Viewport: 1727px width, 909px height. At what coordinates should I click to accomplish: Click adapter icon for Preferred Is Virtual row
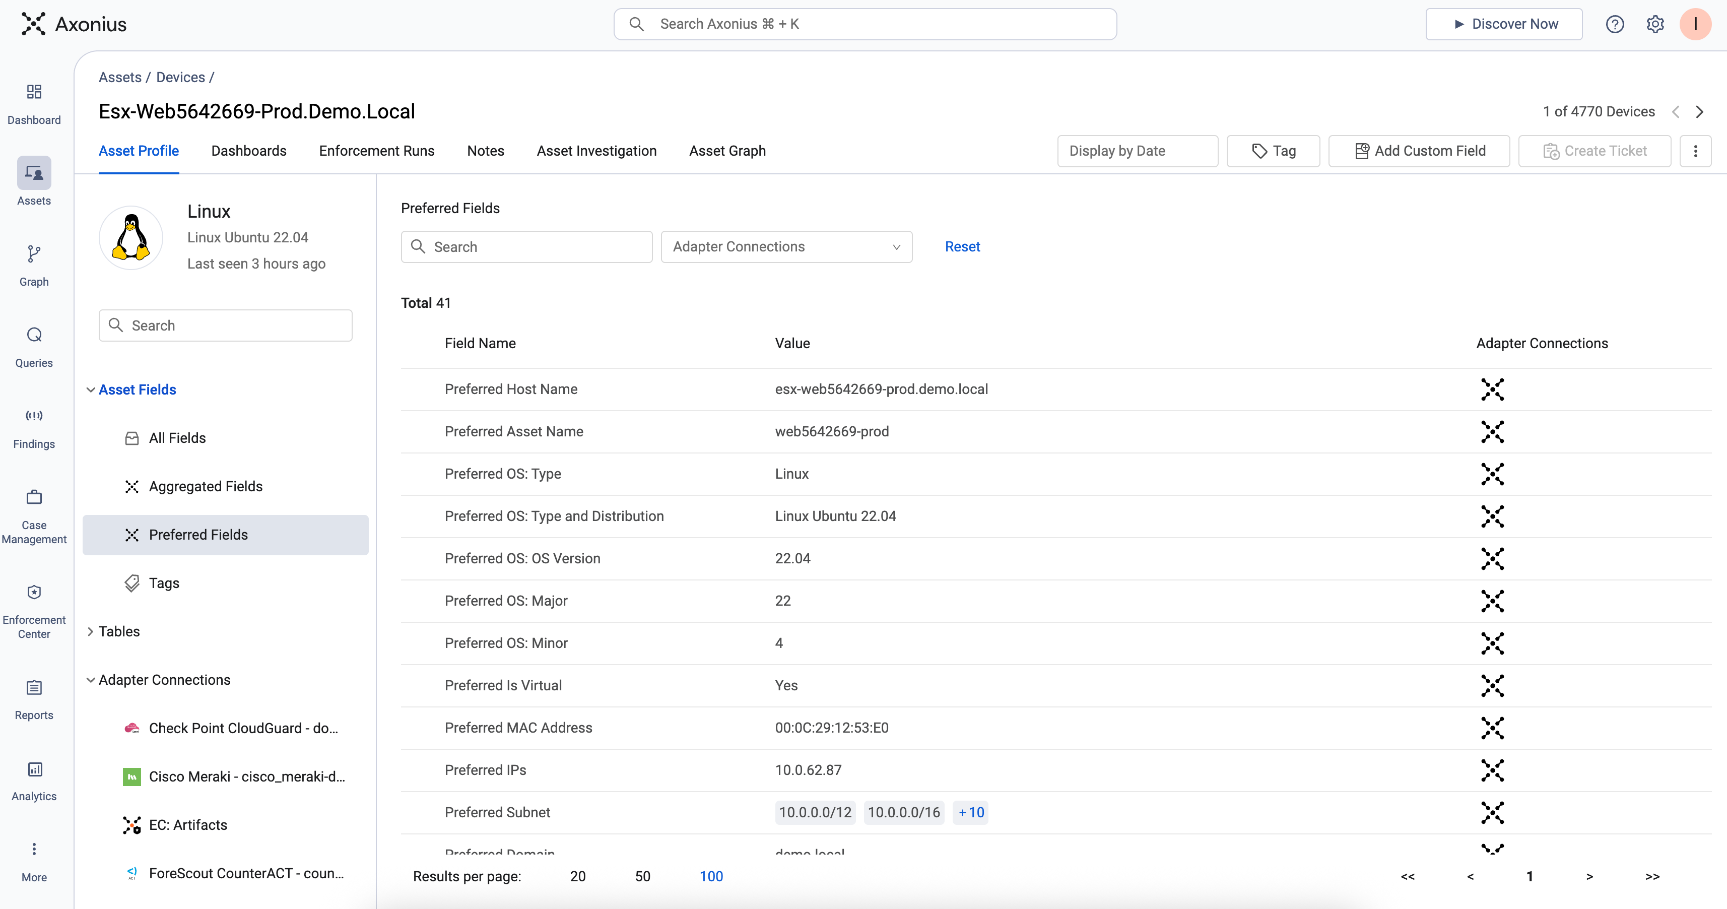point(1492,685)
